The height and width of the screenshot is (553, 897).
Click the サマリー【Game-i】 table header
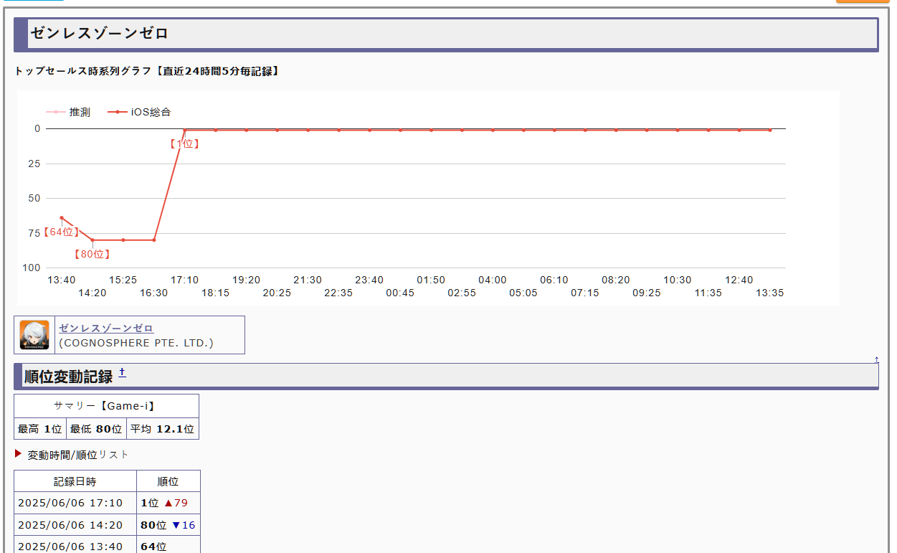pyautogui.click(x=106, y=406)
